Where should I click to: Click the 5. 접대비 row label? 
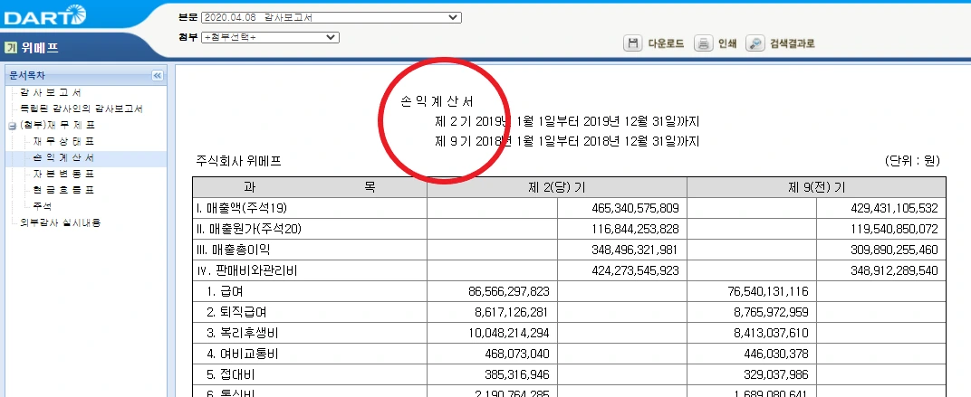232,374
